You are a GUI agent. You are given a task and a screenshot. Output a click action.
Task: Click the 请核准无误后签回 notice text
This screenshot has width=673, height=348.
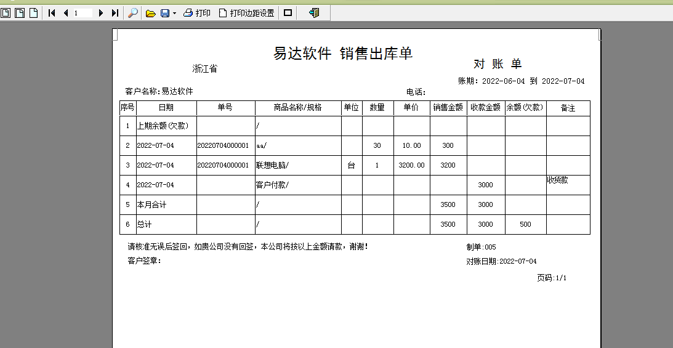point(248,247)
